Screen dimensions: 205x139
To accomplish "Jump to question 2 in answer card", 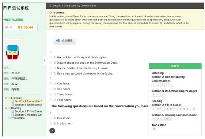I will pos(158,85).
